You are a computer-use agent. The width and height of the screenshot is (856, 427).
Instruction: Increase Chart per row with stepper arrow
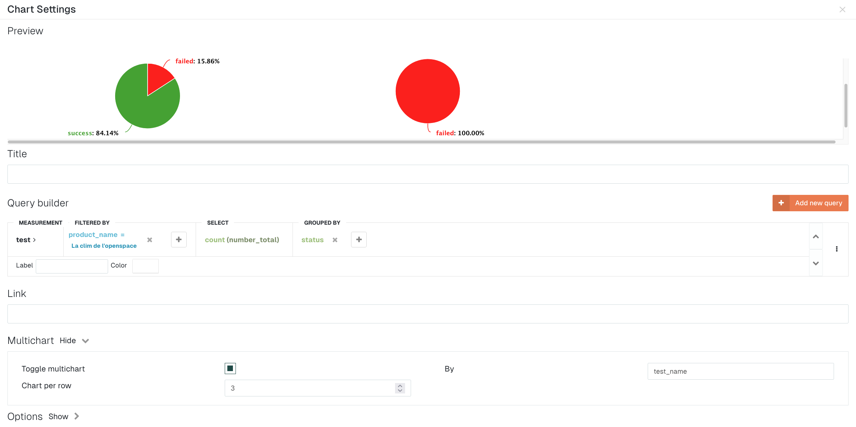pos(400,386)
